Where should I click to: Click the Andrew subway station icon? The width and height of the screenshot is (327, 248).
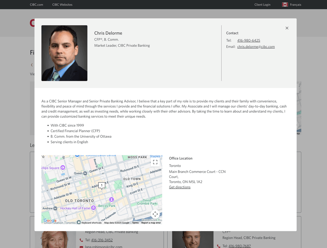point(55,208)
